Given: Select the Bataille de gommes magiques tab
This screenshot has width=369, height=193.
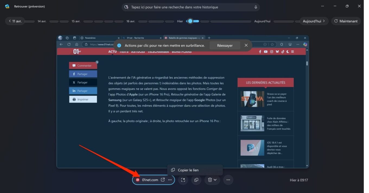Looking at the screenshot, I should 184,38.
